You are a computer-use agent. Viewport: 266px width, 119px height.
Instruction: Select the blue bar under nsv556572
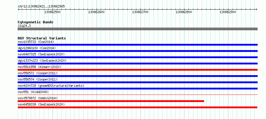click(137, 76)
